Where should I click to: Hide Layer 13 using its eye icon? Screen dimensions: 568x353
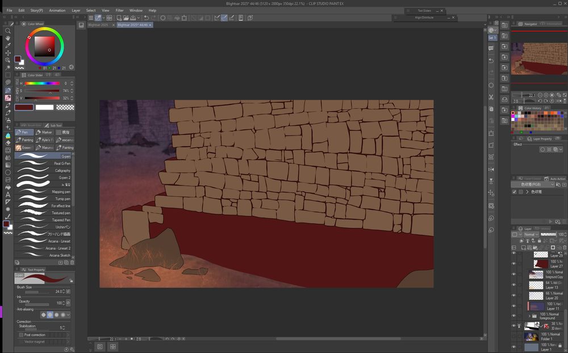point(514,285)
